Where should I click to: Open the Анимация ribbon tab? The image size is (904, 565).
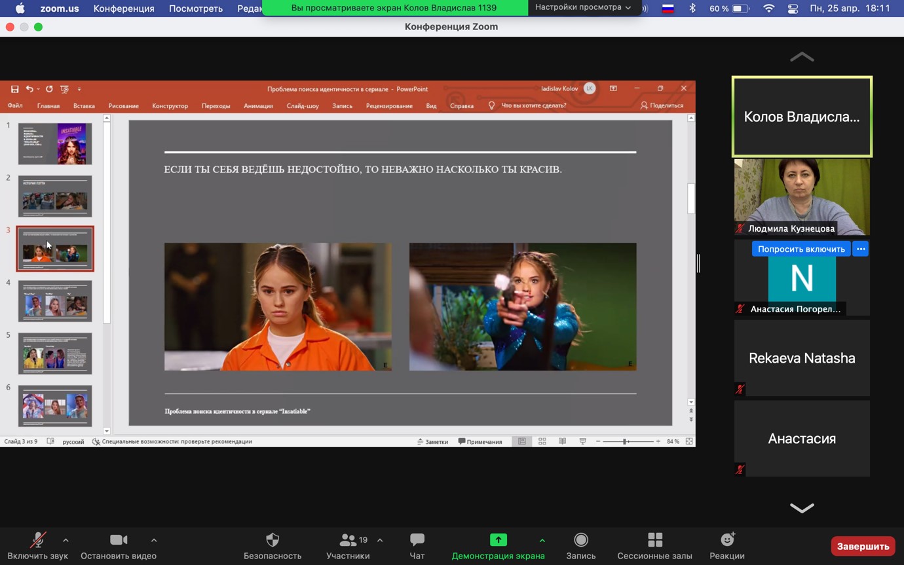[x=258, y=105]
